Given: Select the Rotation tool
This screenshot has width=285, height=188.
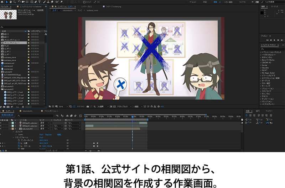Looking at the screenshot, I should pyautogui.click(x=19, y=2).
